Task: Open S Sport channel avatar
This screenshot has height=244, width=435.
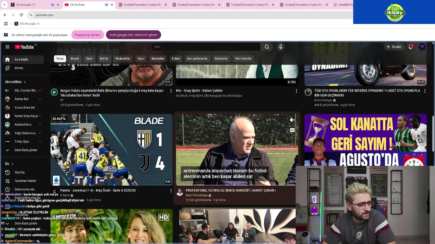Action: click(x=54, y=192)
